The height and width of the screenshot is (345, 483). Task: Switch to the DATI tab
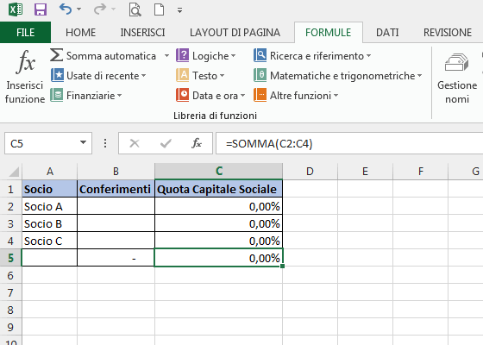[387, 33]
